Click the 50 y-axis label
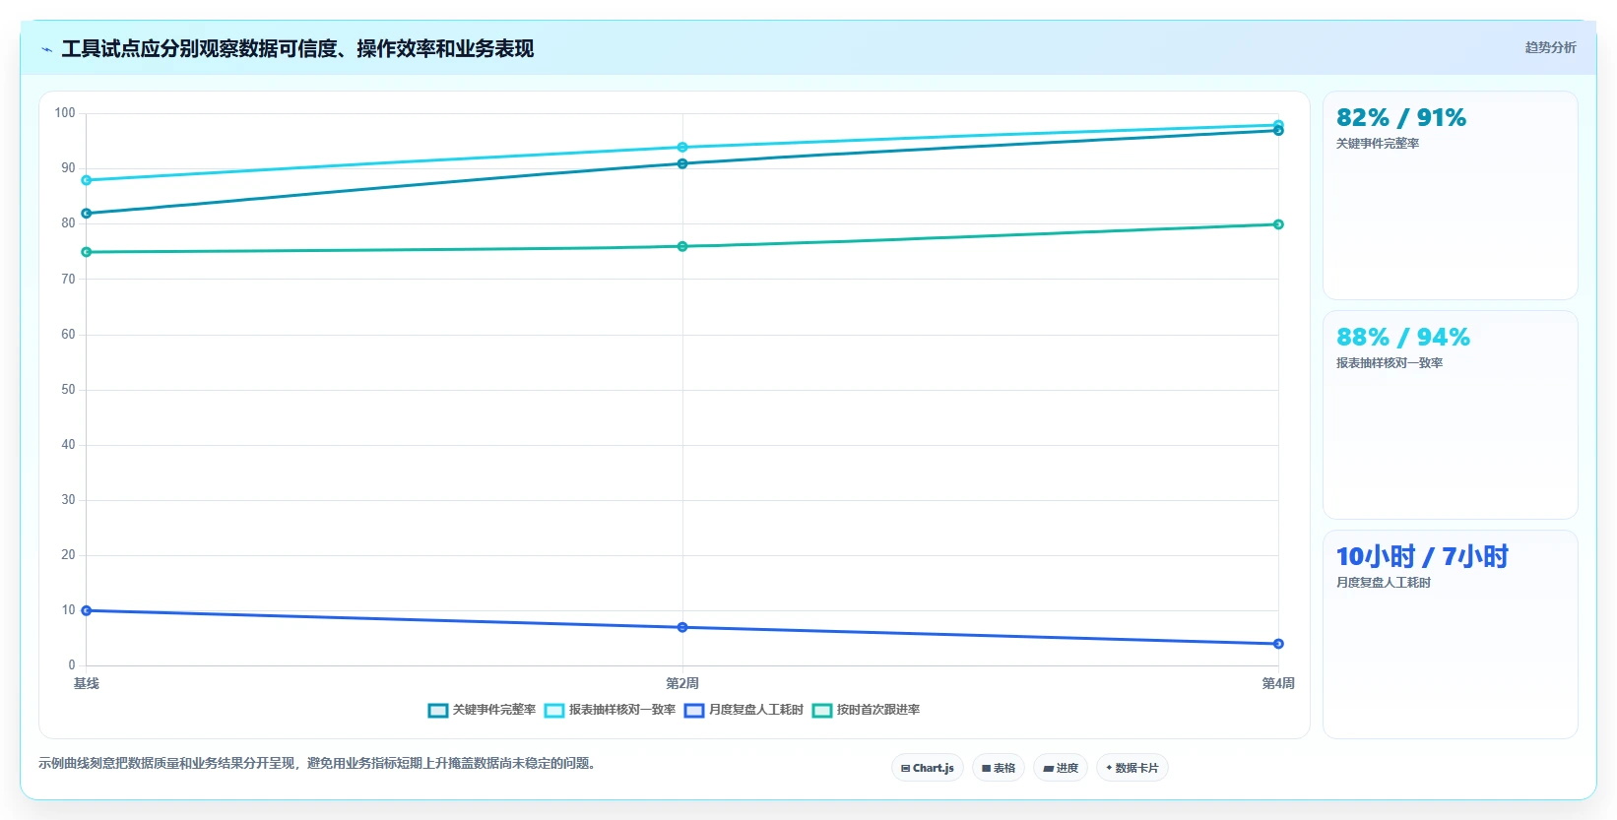This screenshot has height=820, width=1617. [68, 390]
